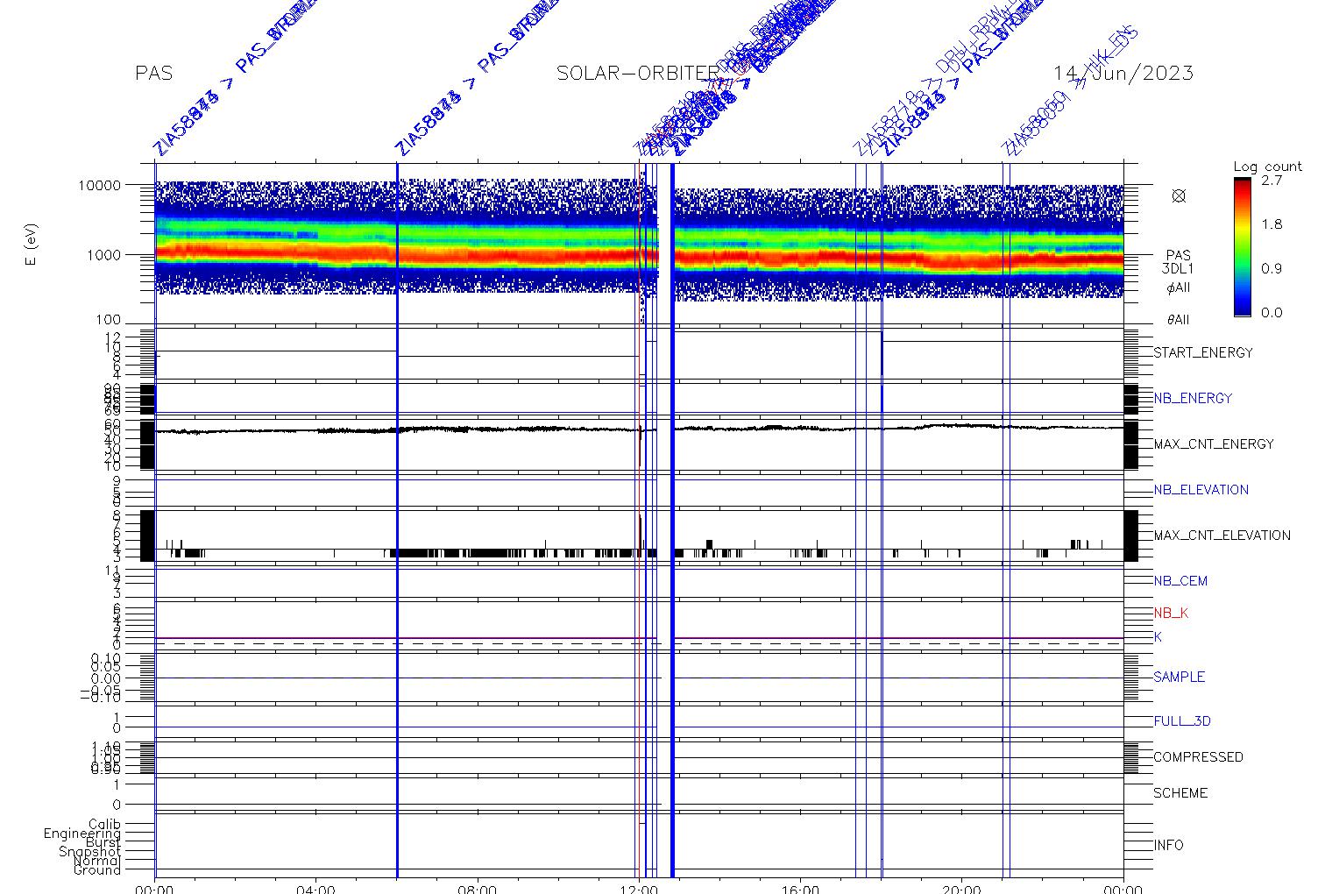The width and height of the screenshot is (1325, 894).
Task: Click the blue K label
Action: coord(1158,637)
